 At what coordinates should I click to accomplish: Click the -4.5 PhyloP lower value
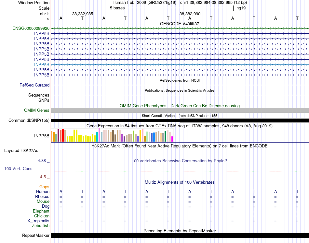click(x=42, y=177)
